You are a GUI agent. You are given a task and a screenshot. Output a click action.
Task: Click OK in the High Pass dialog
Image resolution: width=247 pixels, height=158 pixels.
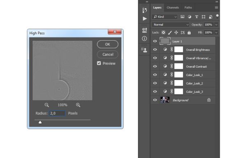[107, 44]
